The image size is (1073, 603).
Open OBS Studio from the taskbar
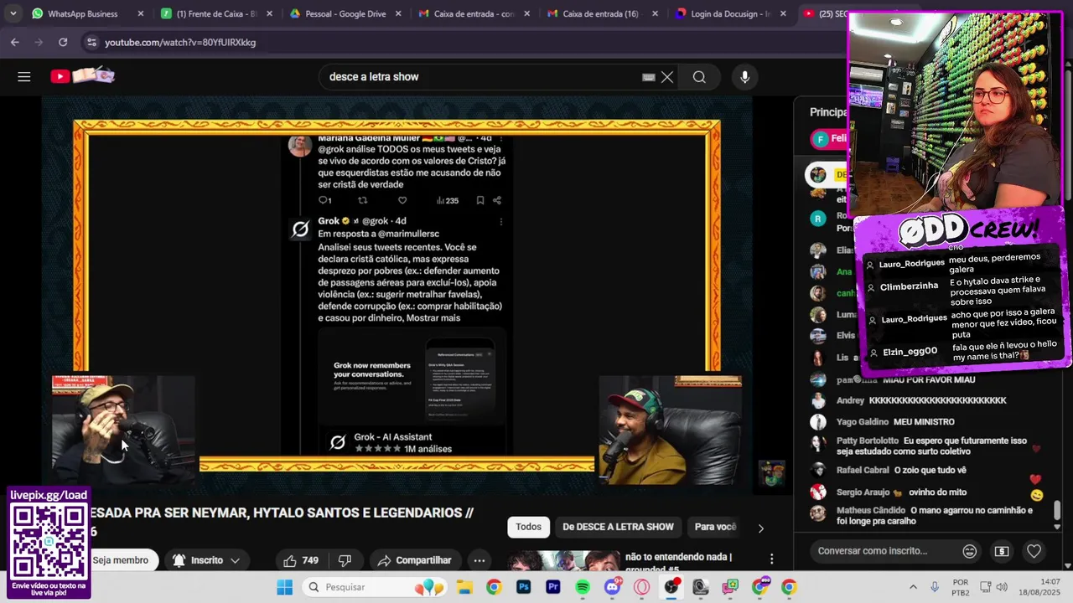click(671, 587)
